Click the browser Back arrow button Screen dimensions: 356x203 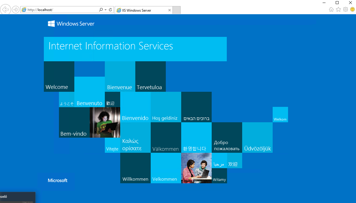point(6,10)
